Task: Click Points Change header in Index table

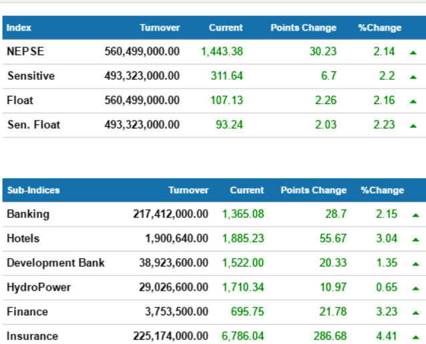Action: point(303,28)
